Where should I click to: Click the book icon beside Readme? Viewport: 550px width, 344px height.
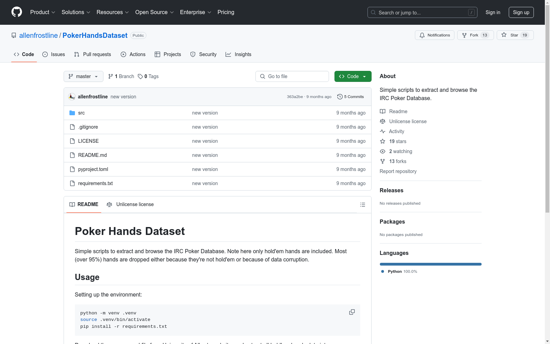coord(383,111)
